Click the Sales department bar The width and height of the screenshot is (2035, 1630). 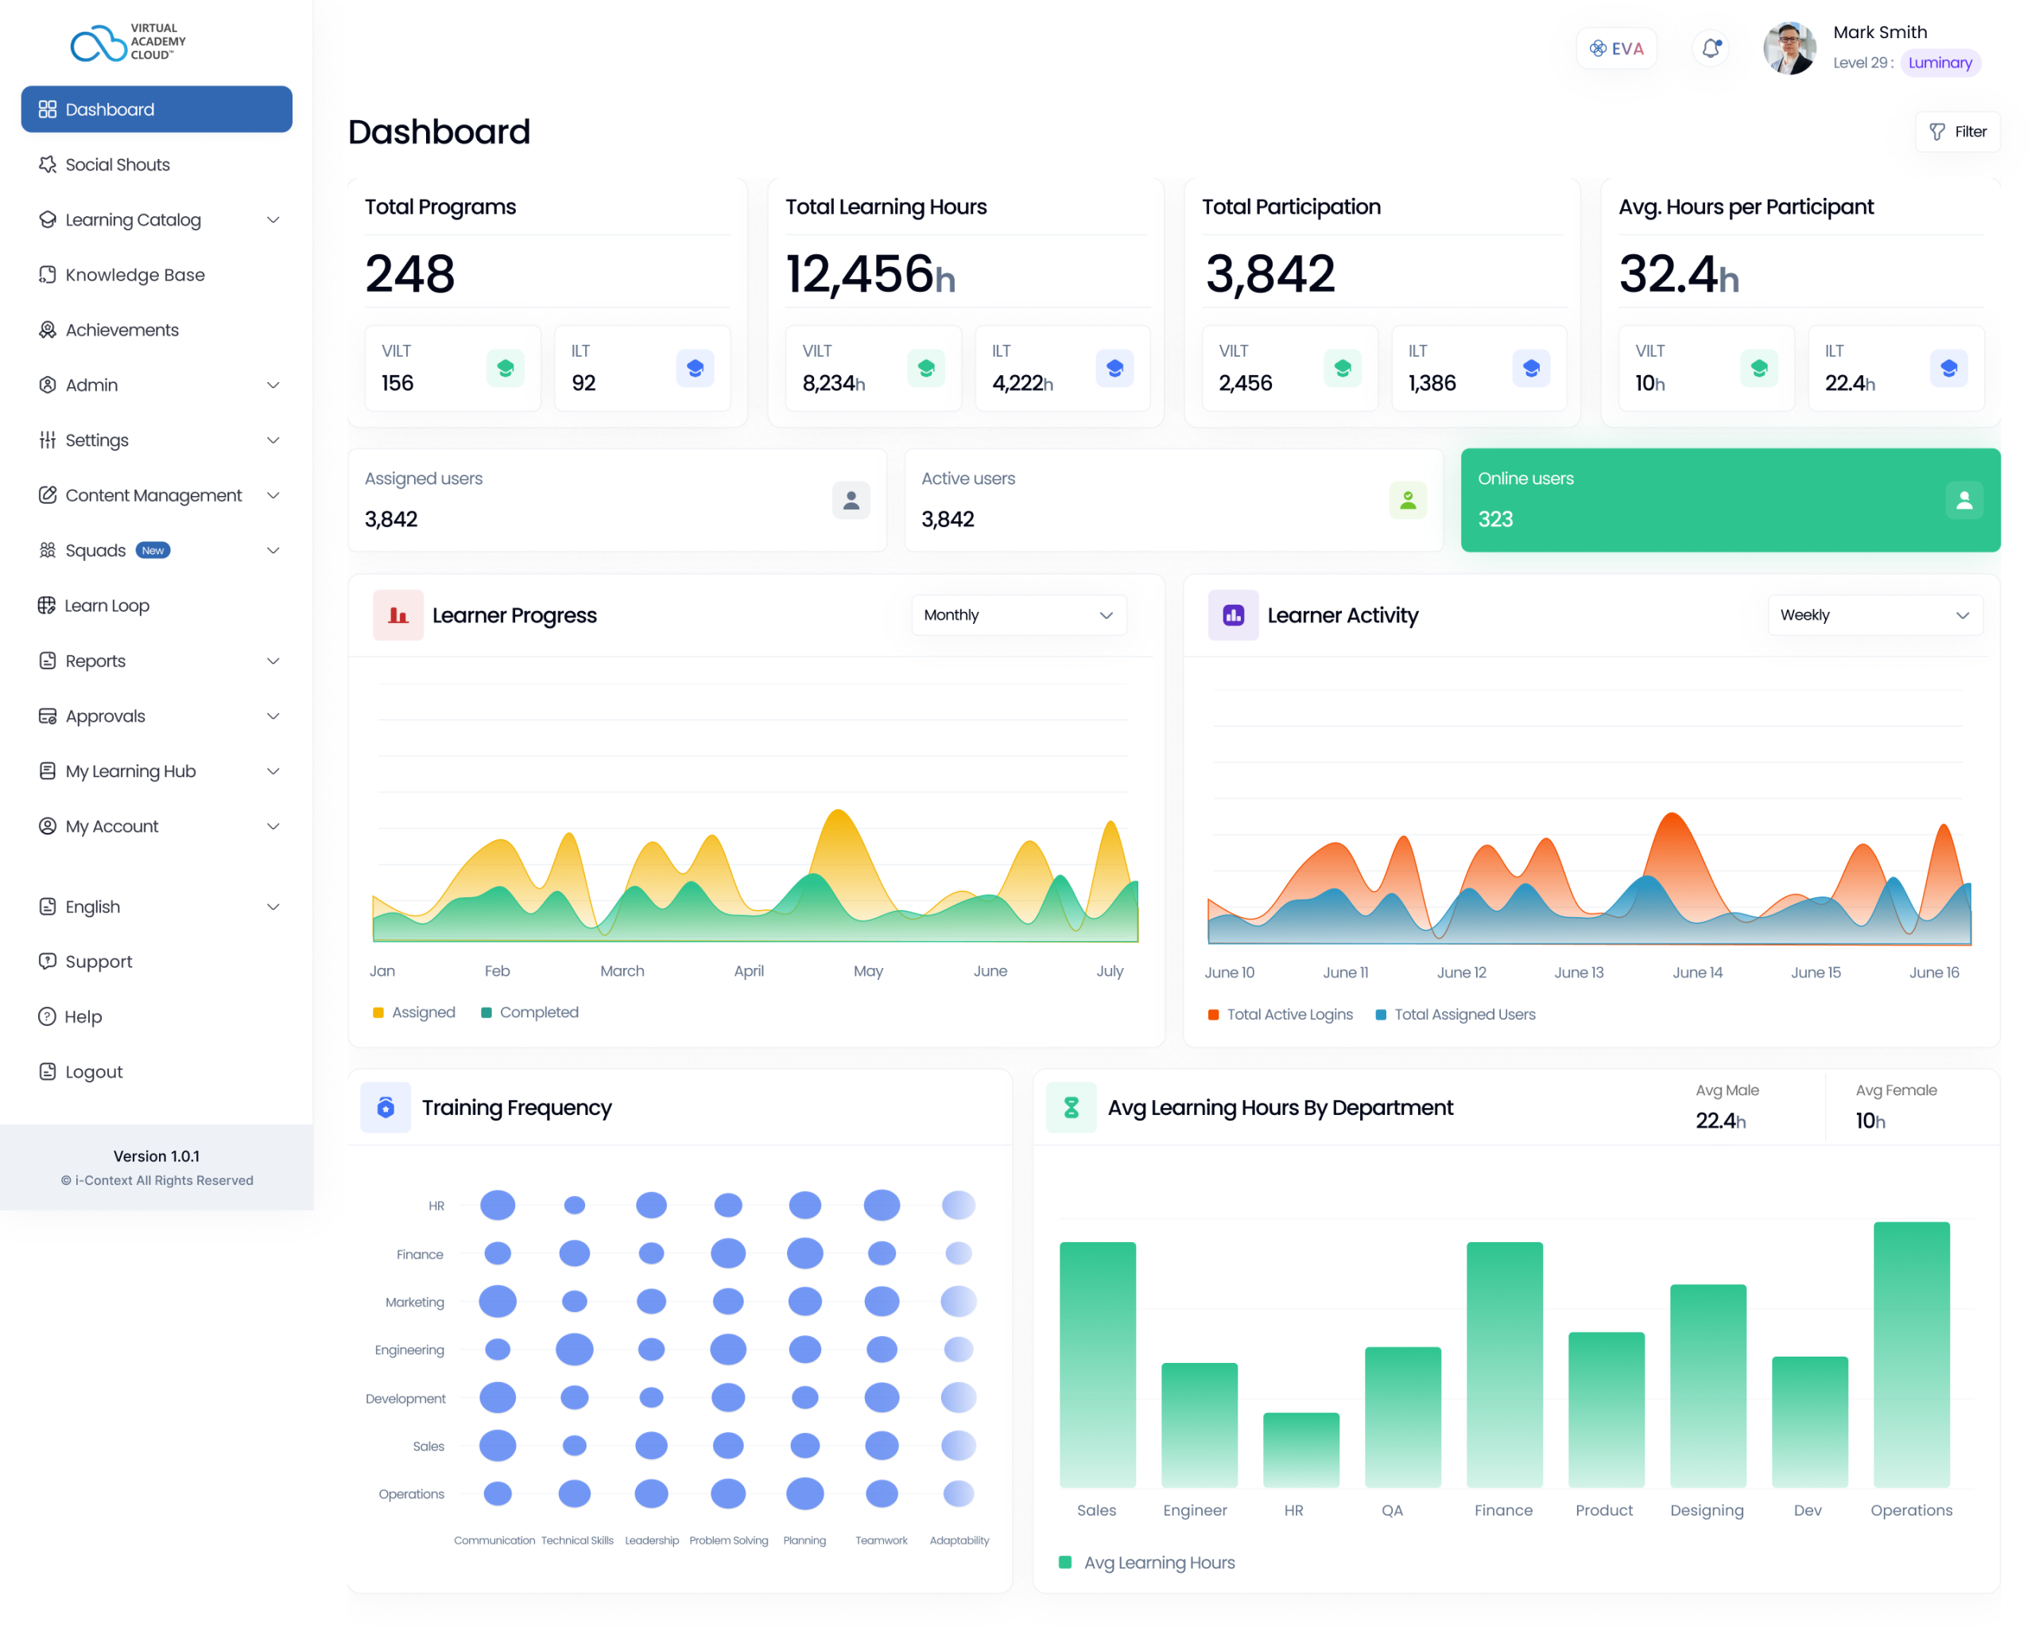tap(1097, 1365)
